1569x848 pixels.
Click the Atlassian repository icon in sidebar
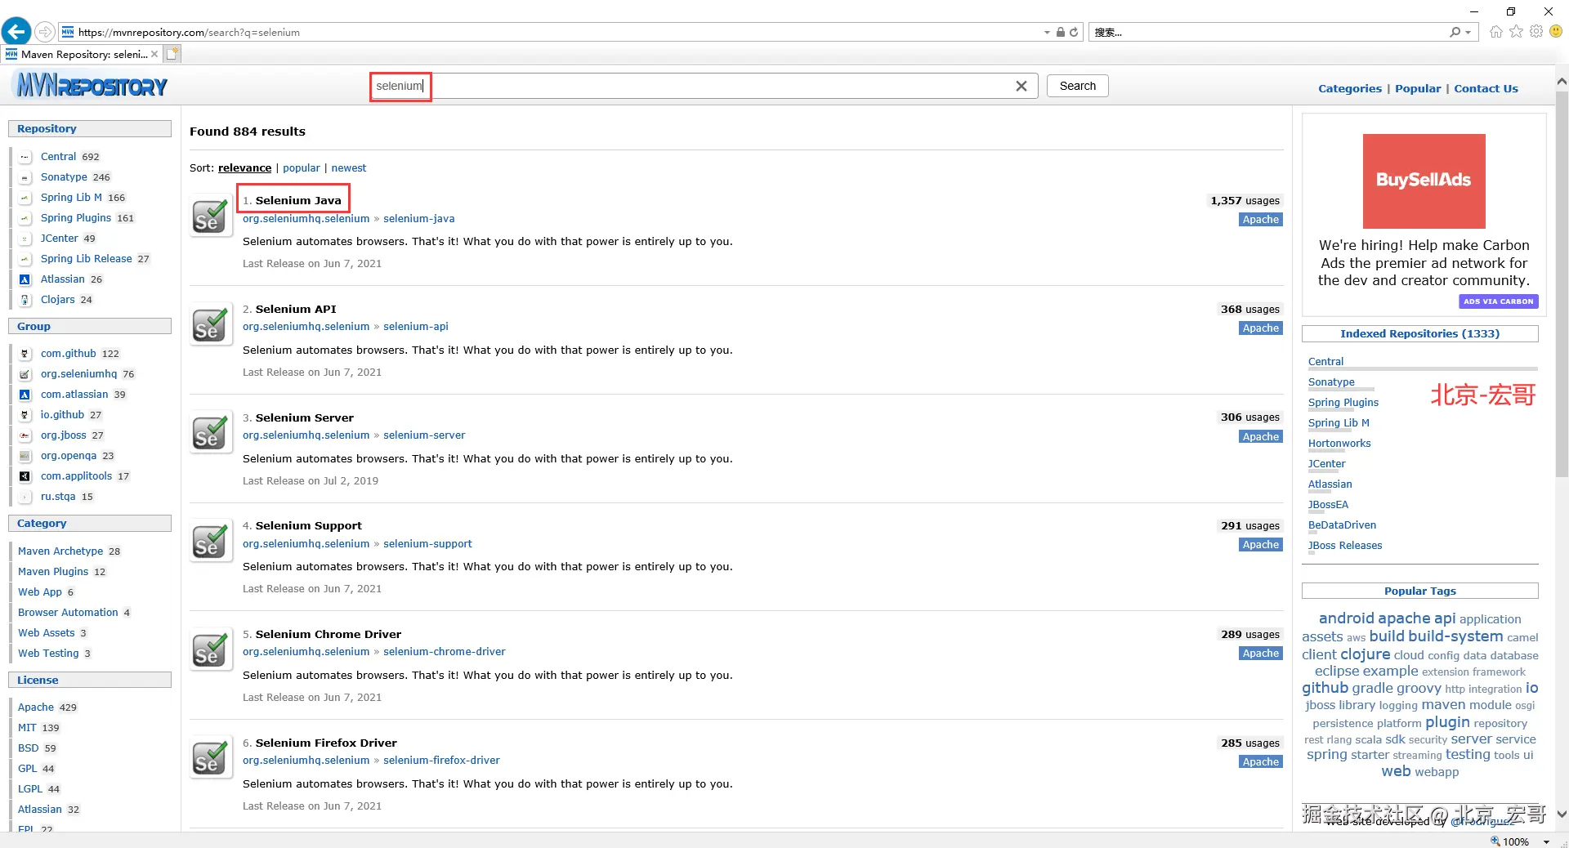[25, 279]
